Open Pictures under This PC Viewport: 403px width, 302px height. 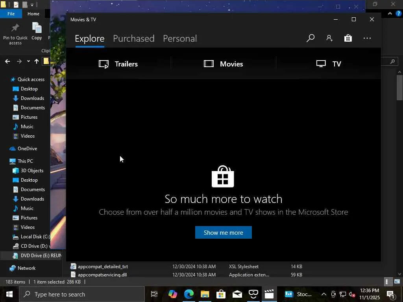pyautogui.click(x=29, y=218)
